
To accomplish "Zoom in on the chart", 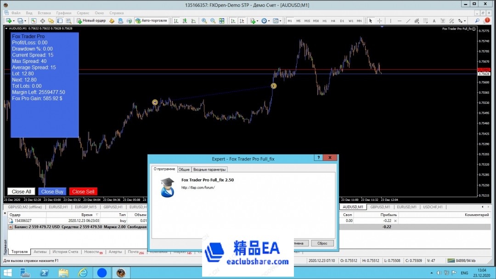I will tap(204, 21).
